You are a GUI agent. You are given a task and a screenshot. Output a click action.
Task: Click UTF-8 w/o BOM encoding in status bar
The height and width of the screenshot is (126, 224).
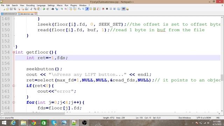pyautogui.click(x=204, y=118)
